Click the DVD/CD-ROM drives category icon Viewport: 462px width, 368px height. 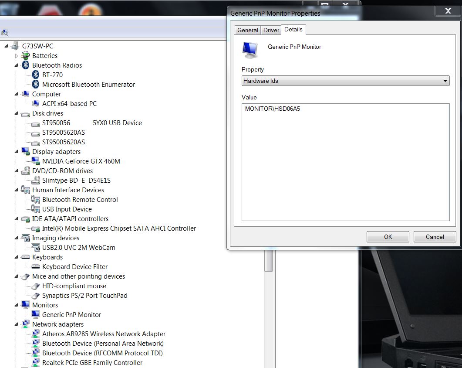(26, 170)
